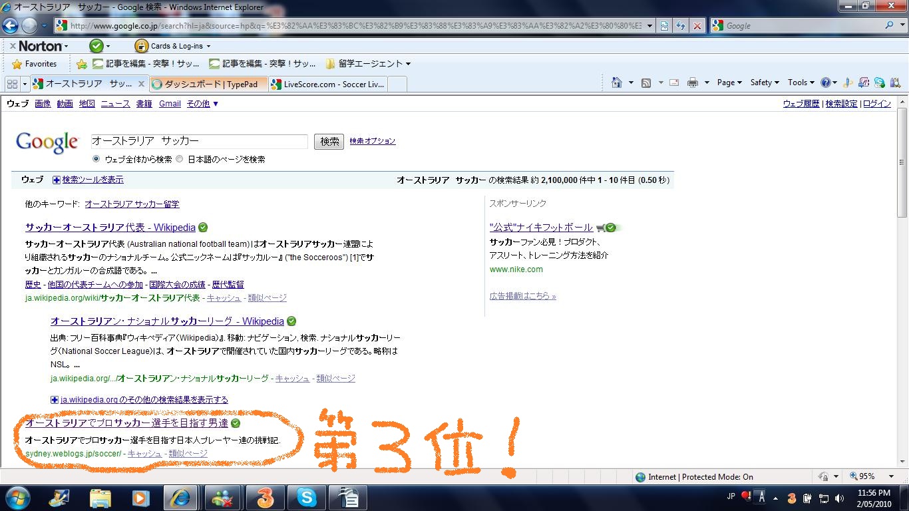This screenshot has height=511, width=909.
Task: Click the Help question mark icon
Action: [826, 83]
